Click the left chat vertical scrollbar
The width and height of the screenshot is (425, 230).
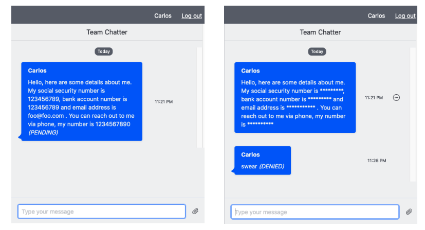[199, 98]
